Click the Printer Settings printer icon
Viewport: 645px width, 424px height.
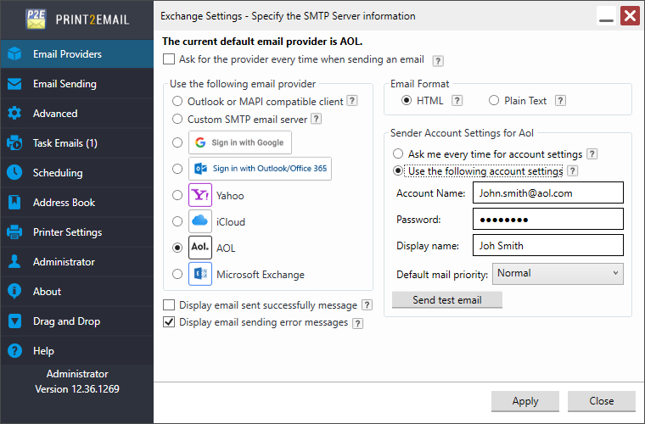[14, 232]
